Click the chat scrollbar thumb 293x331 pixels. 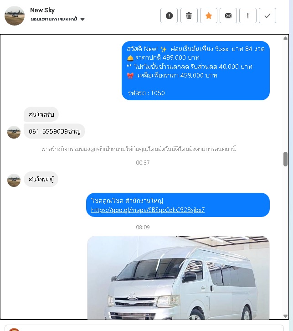coord(285,159)
